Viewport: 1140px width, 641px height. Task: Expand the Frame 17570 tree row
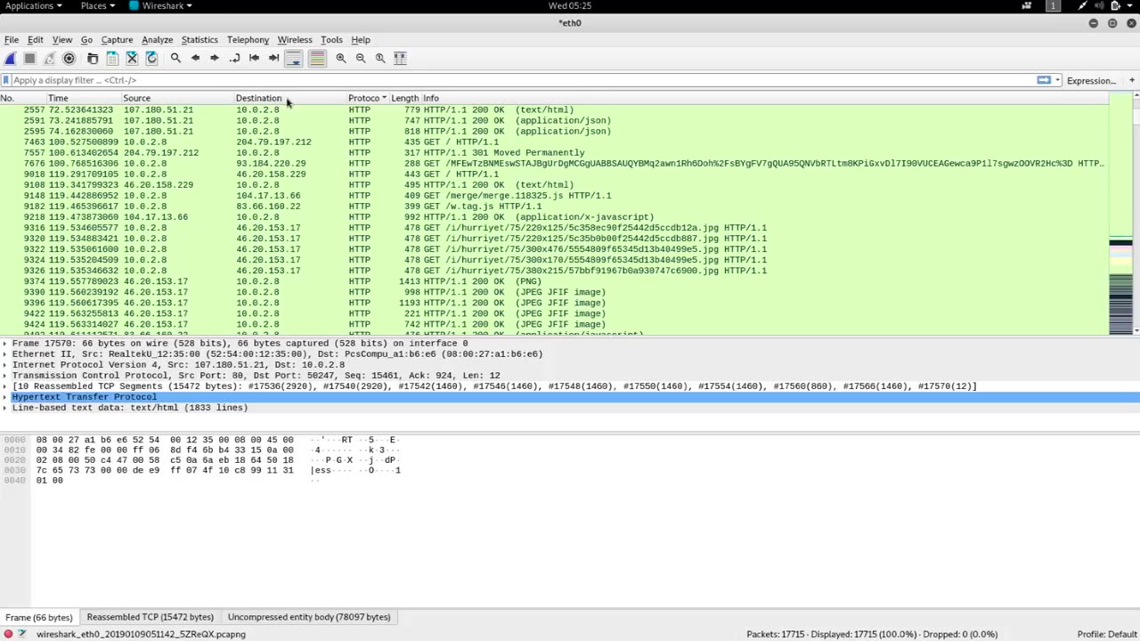tap(5, 344)
